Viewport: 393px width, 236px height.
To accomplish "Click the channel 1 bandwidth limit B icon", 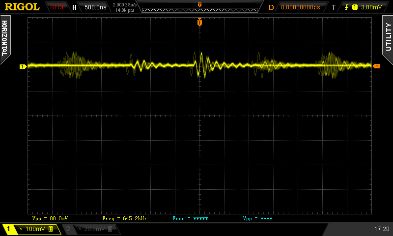I will tap(51, 229).
